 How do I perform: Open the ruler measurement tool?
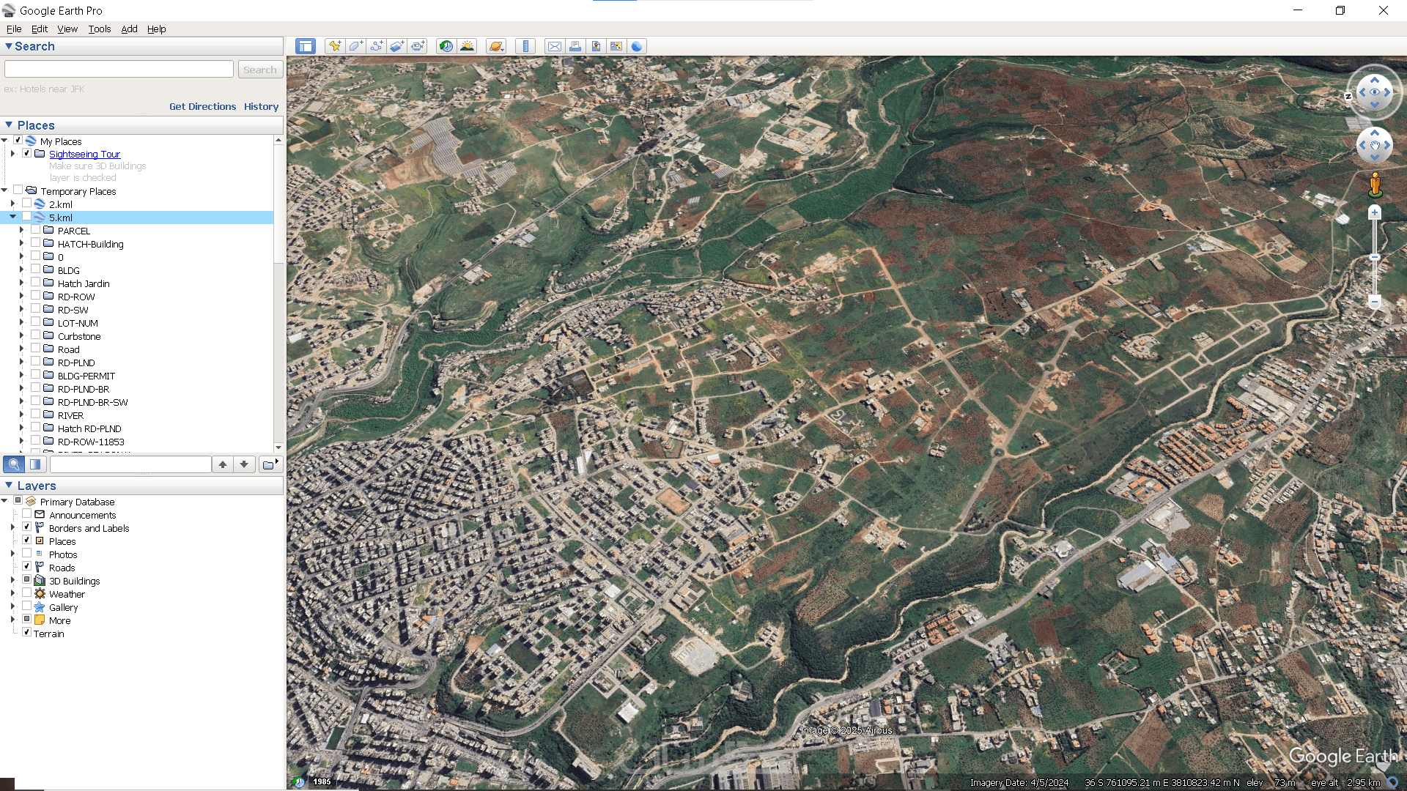525,46
